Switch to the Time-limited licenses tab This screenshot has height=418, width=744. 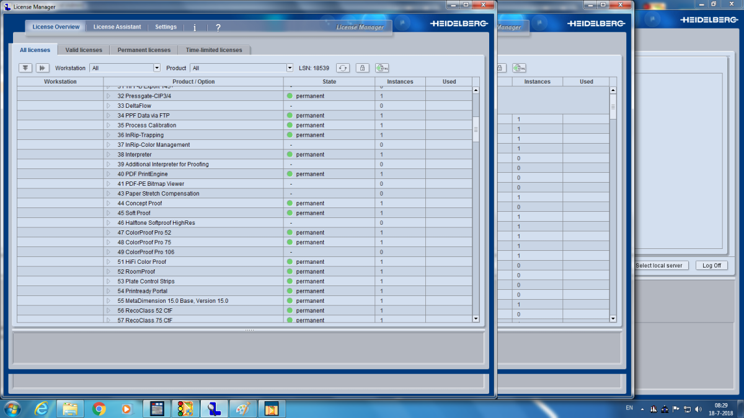tap(214, 50)
